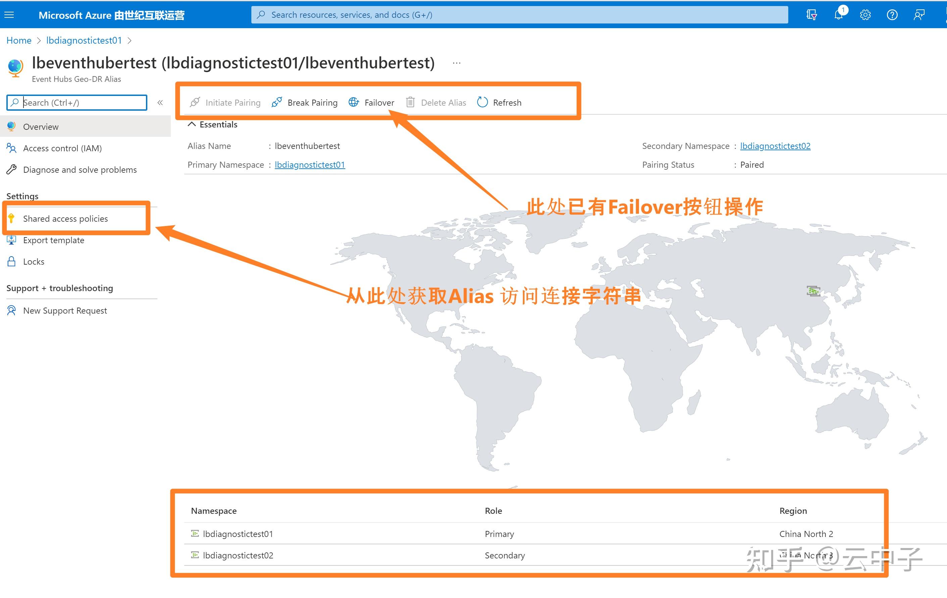Open the lbdiagnostictest02 secondary namespace link
The height and width of the screenshot is (598, 947).
tap(775, 146)
